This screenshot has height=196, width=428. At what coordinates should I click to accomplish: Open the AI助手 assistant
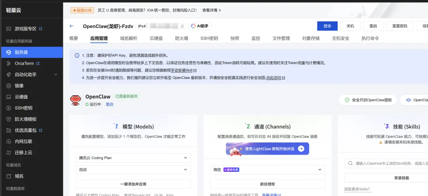[200, 26]
